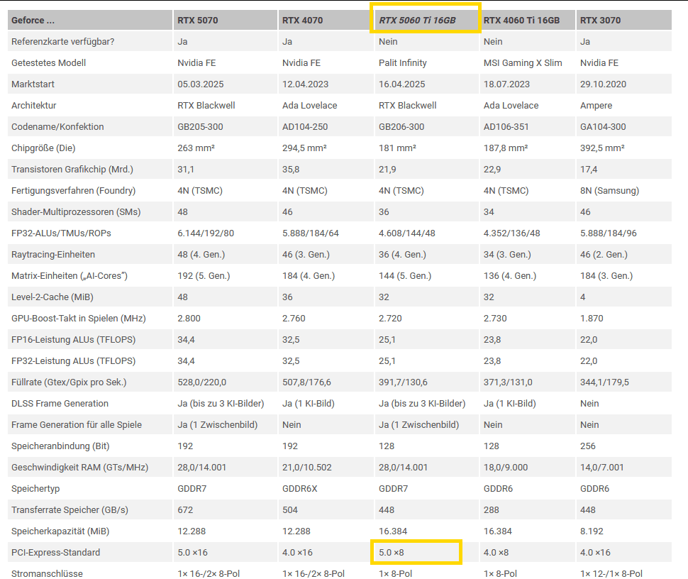Click the Ampere architecture cell

click(x=596, y=105)
